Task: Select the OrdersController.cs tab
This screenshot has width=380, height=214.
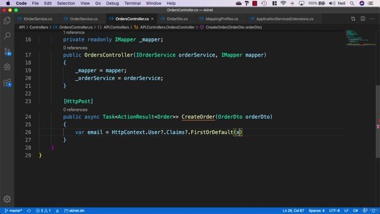Action: 132,18
